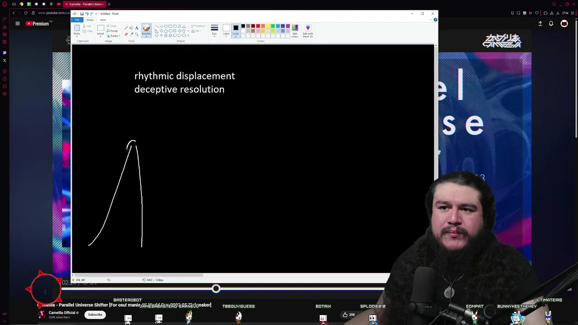Reload the browser page

(26, 13)
